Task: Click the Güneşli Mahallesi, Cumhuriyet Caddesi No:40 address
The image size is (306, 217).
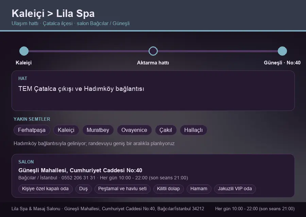Action: point(80,170)
